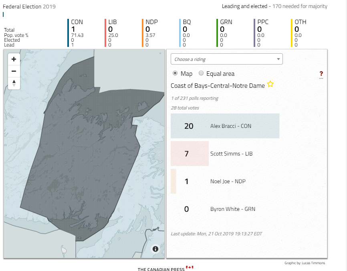347x271 pixels.
Task: Click the '170 needed for majority' text
Action: [300, 6]
